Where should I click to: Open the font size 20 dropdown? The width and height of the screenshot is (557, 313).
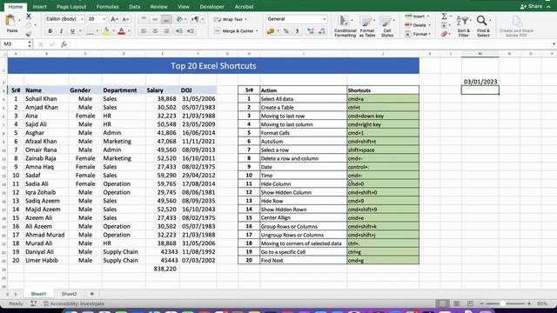(x=104, y=19)
